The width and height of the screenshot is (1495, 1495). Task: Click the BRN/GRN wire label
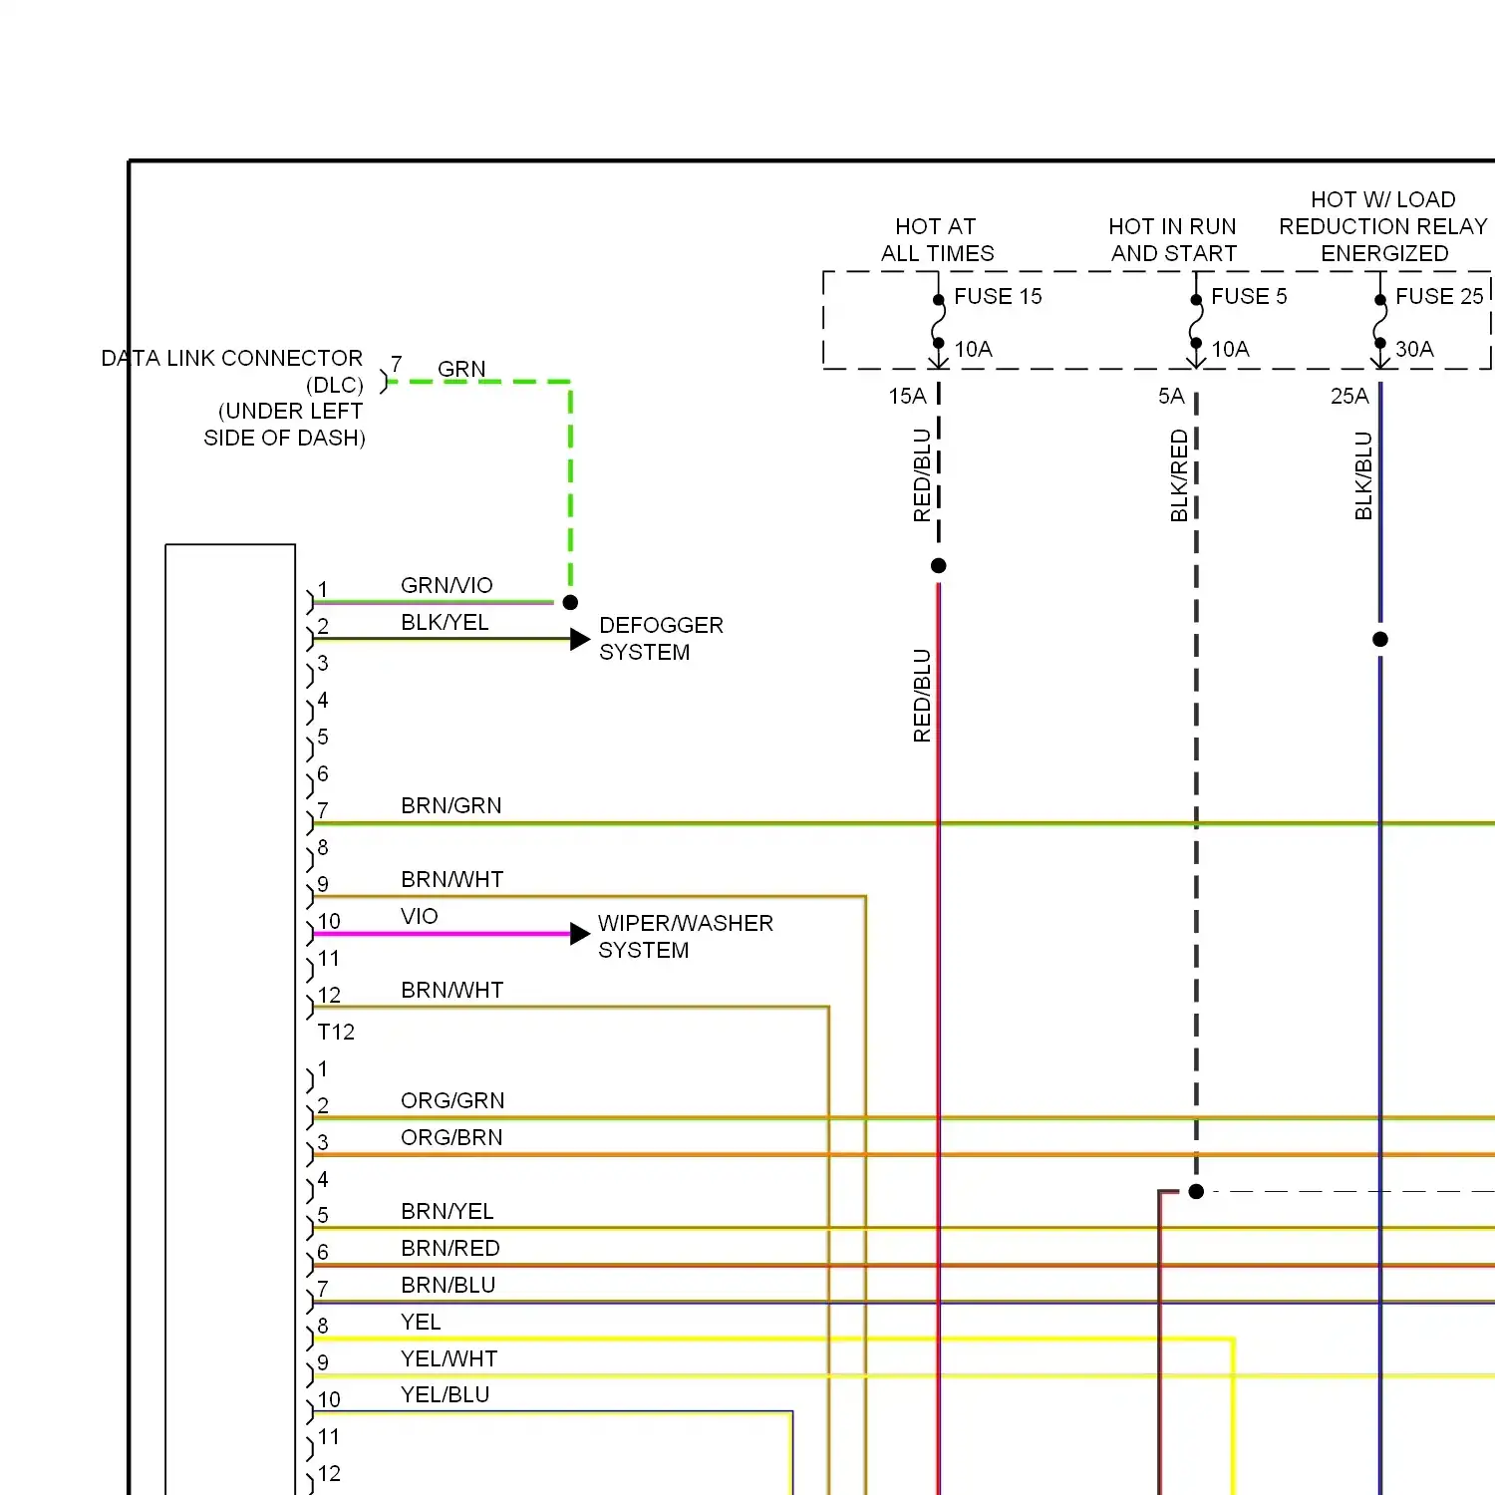(x=450, y=805)
